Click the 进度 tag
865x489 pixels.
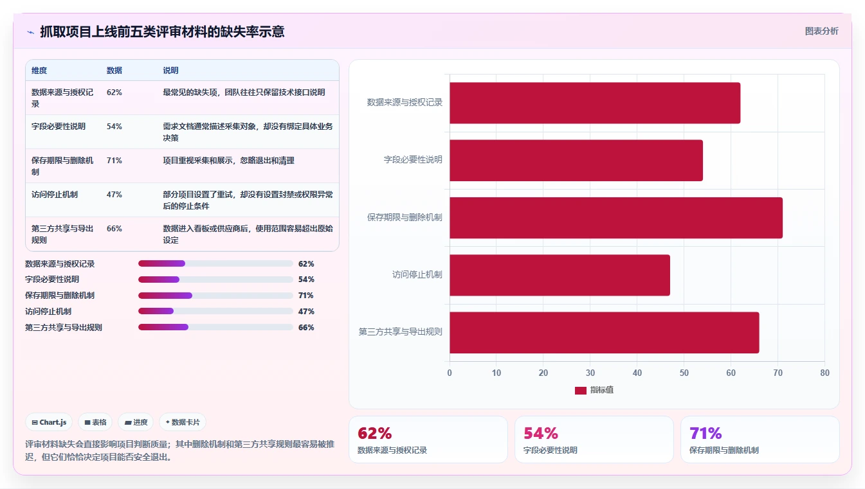pyautogui.click(x=136, y=422)
